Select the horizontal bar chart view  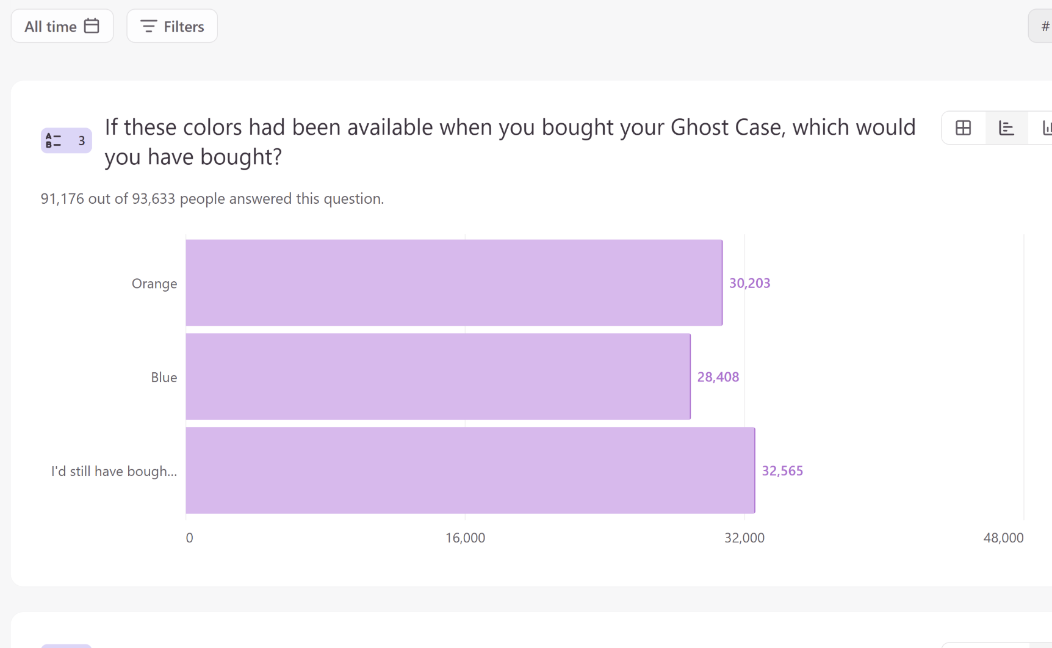[1006, 128]
